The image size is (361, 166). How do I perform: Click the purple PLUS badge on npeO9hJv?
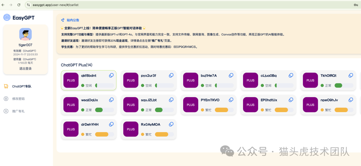310,105
